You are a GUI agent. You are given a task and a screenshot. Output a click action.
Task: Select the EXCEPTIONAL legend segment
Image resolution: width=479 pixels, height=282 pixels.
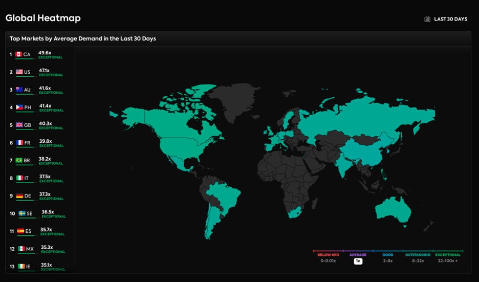click(x=448, y=255)
